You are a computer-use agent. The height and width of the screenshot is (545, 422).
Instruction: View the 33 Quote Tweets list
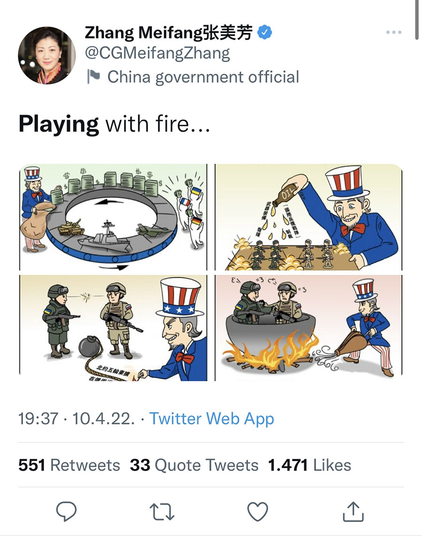tap(194, 465)
